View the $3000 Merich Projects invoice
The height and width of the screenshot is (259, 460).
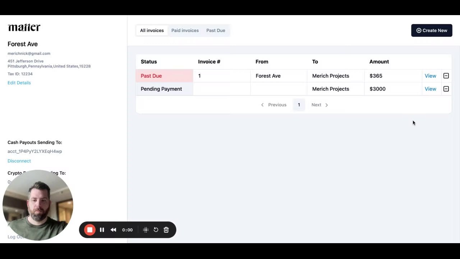430,89
